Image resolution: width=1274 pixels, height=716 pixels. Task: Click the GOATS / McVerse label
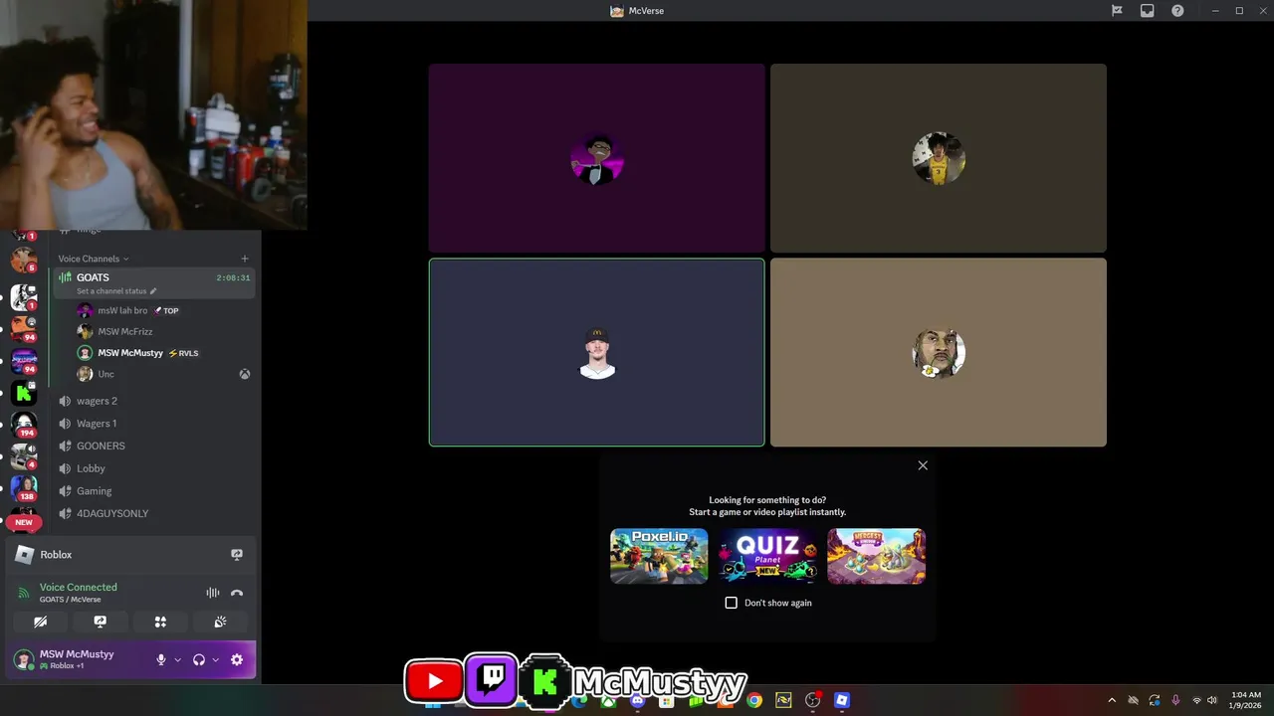click(70, 600)
